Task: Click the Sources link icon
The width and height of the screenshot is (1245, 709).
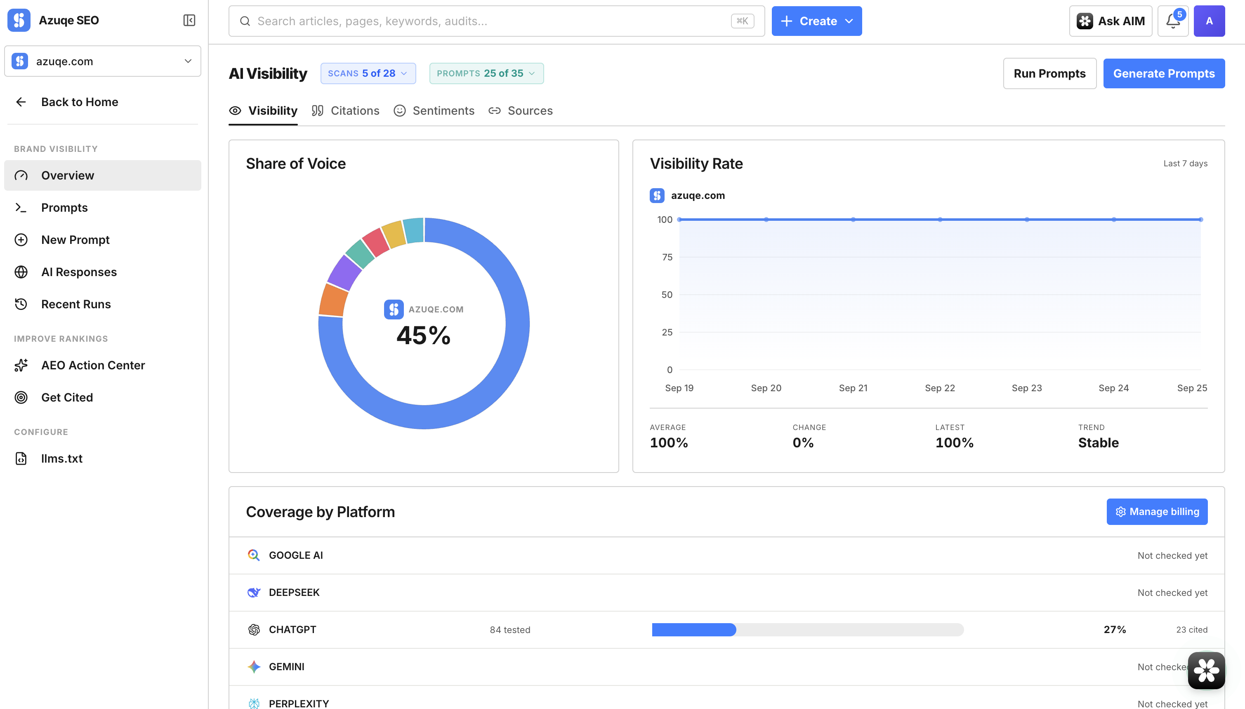Action: tap(495, 111)
